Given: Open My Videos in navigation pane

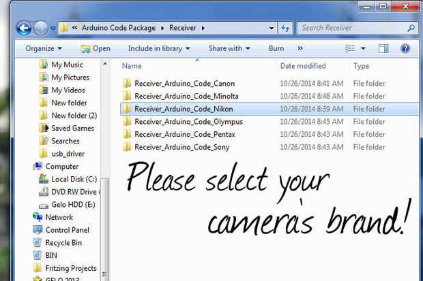Looking at the screenshot, I should [68, 90].
